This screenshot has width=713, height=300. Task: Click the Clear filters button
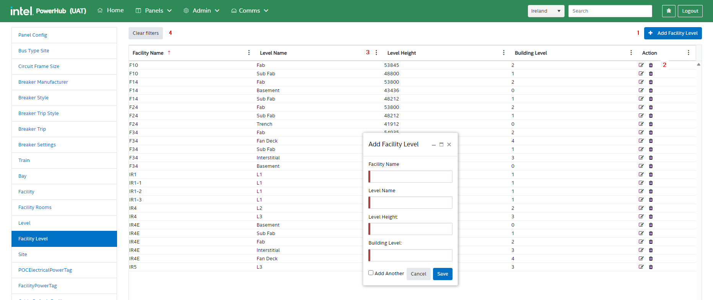pyautogui.click(x=146, y=33)
